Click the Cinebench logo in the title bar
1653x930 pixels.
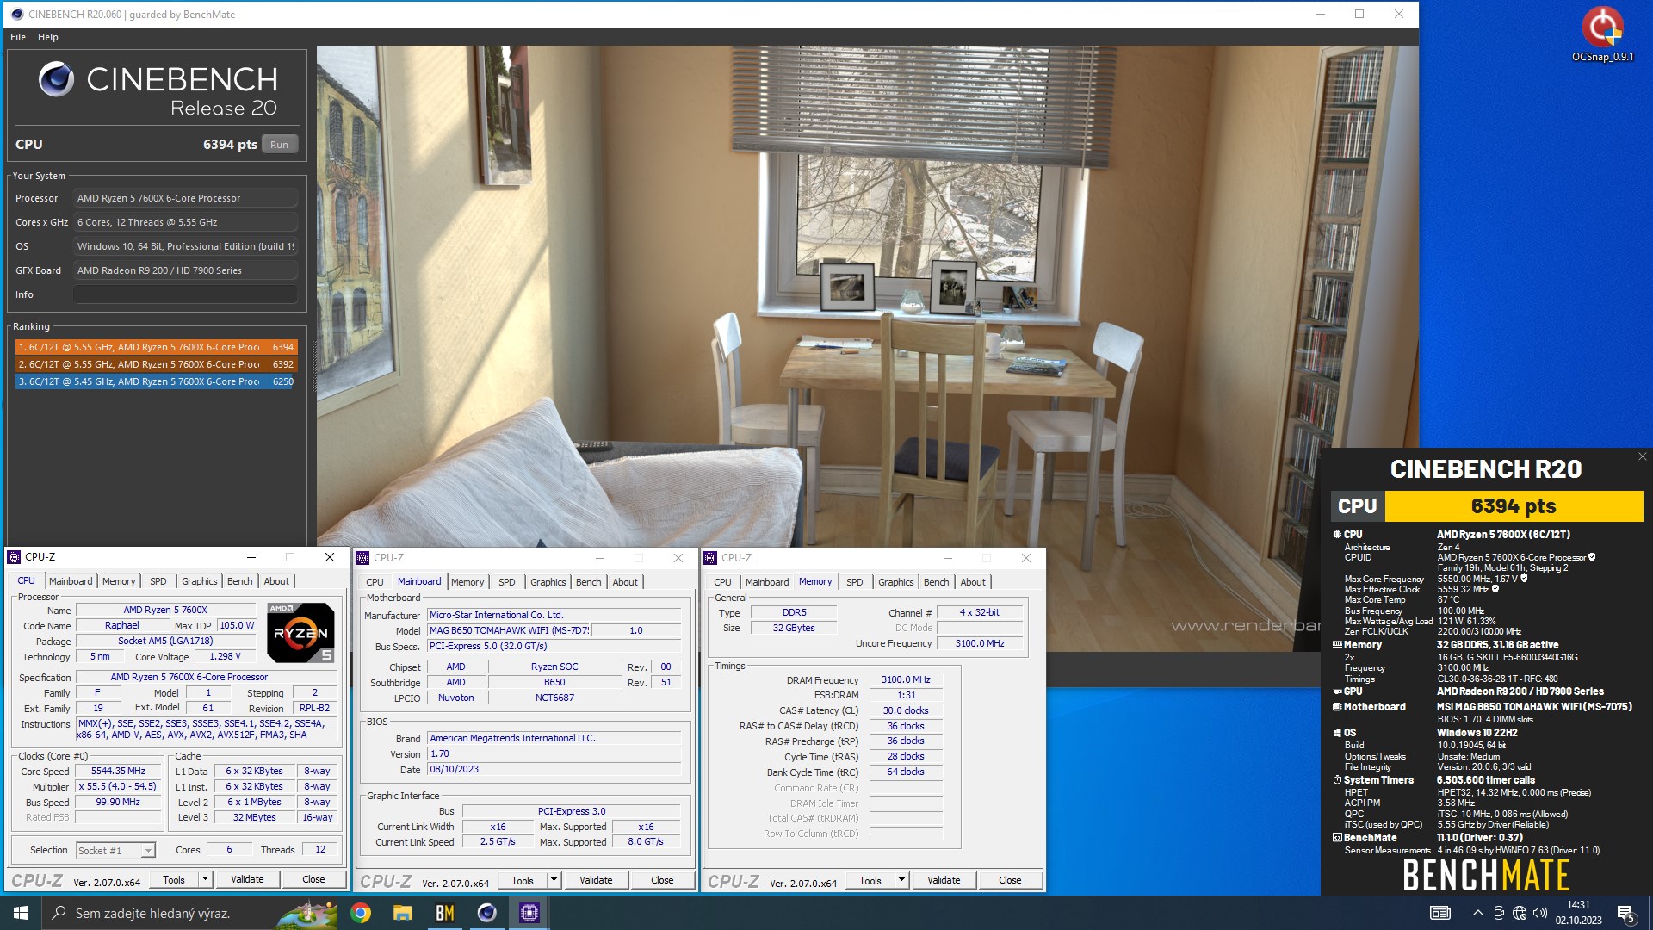[17, 14]
